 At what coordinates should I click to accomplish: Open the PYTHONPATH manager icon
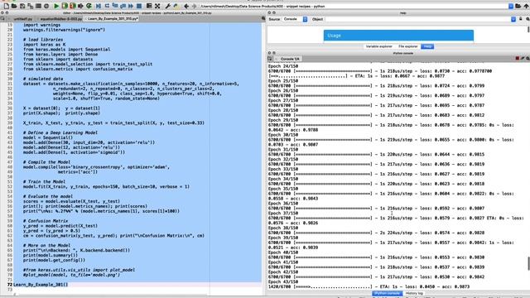tap(176, 6)
